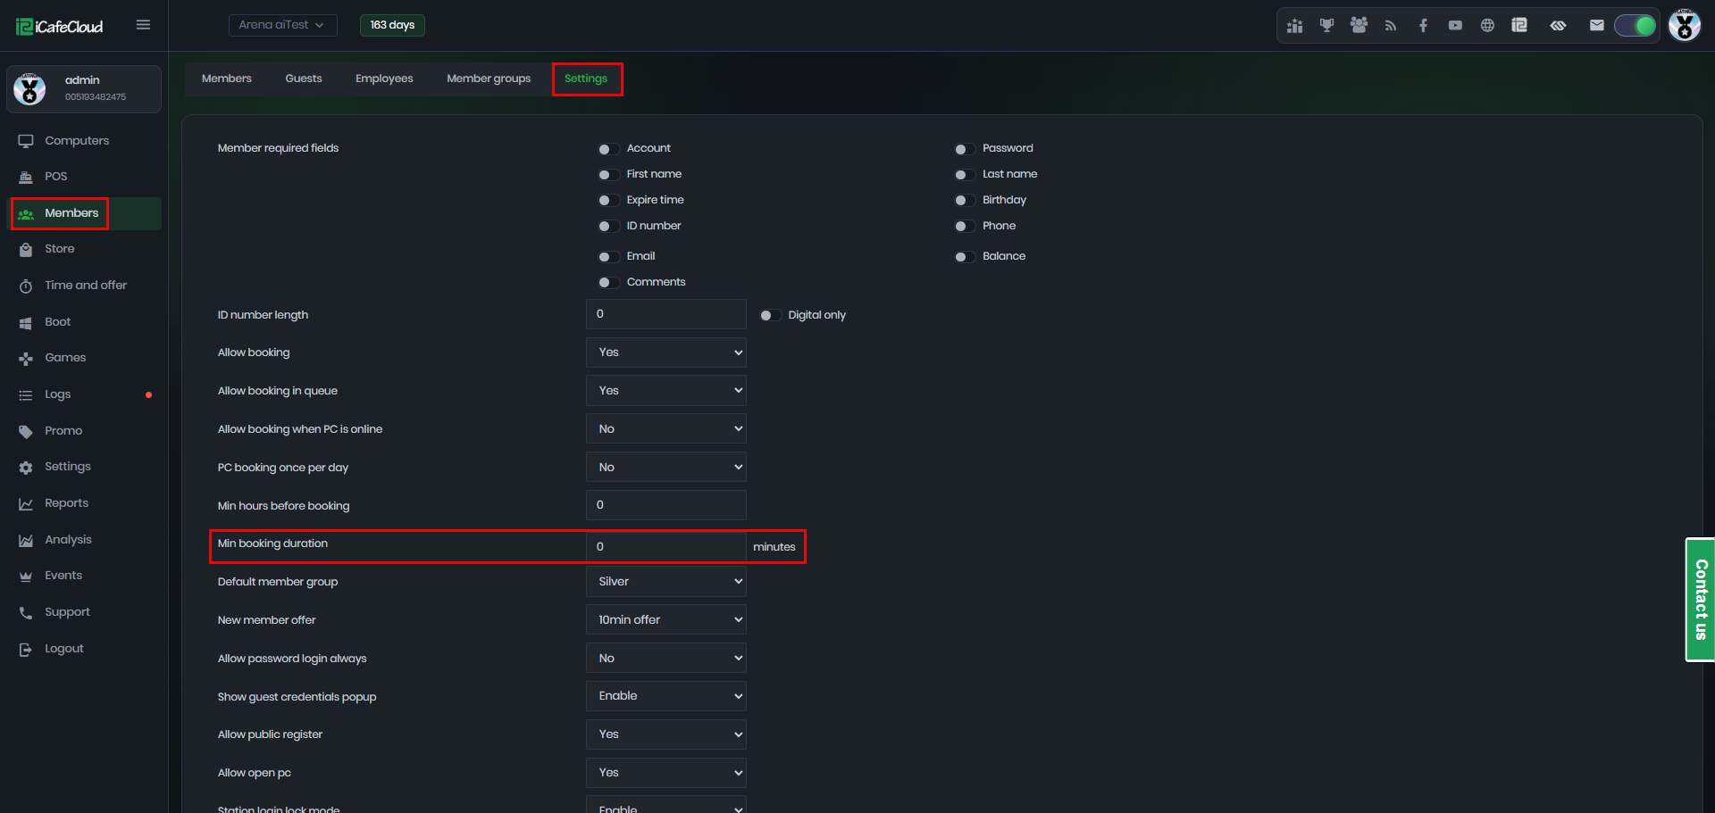Open the user group icon in header

(x=1359, y=26)
